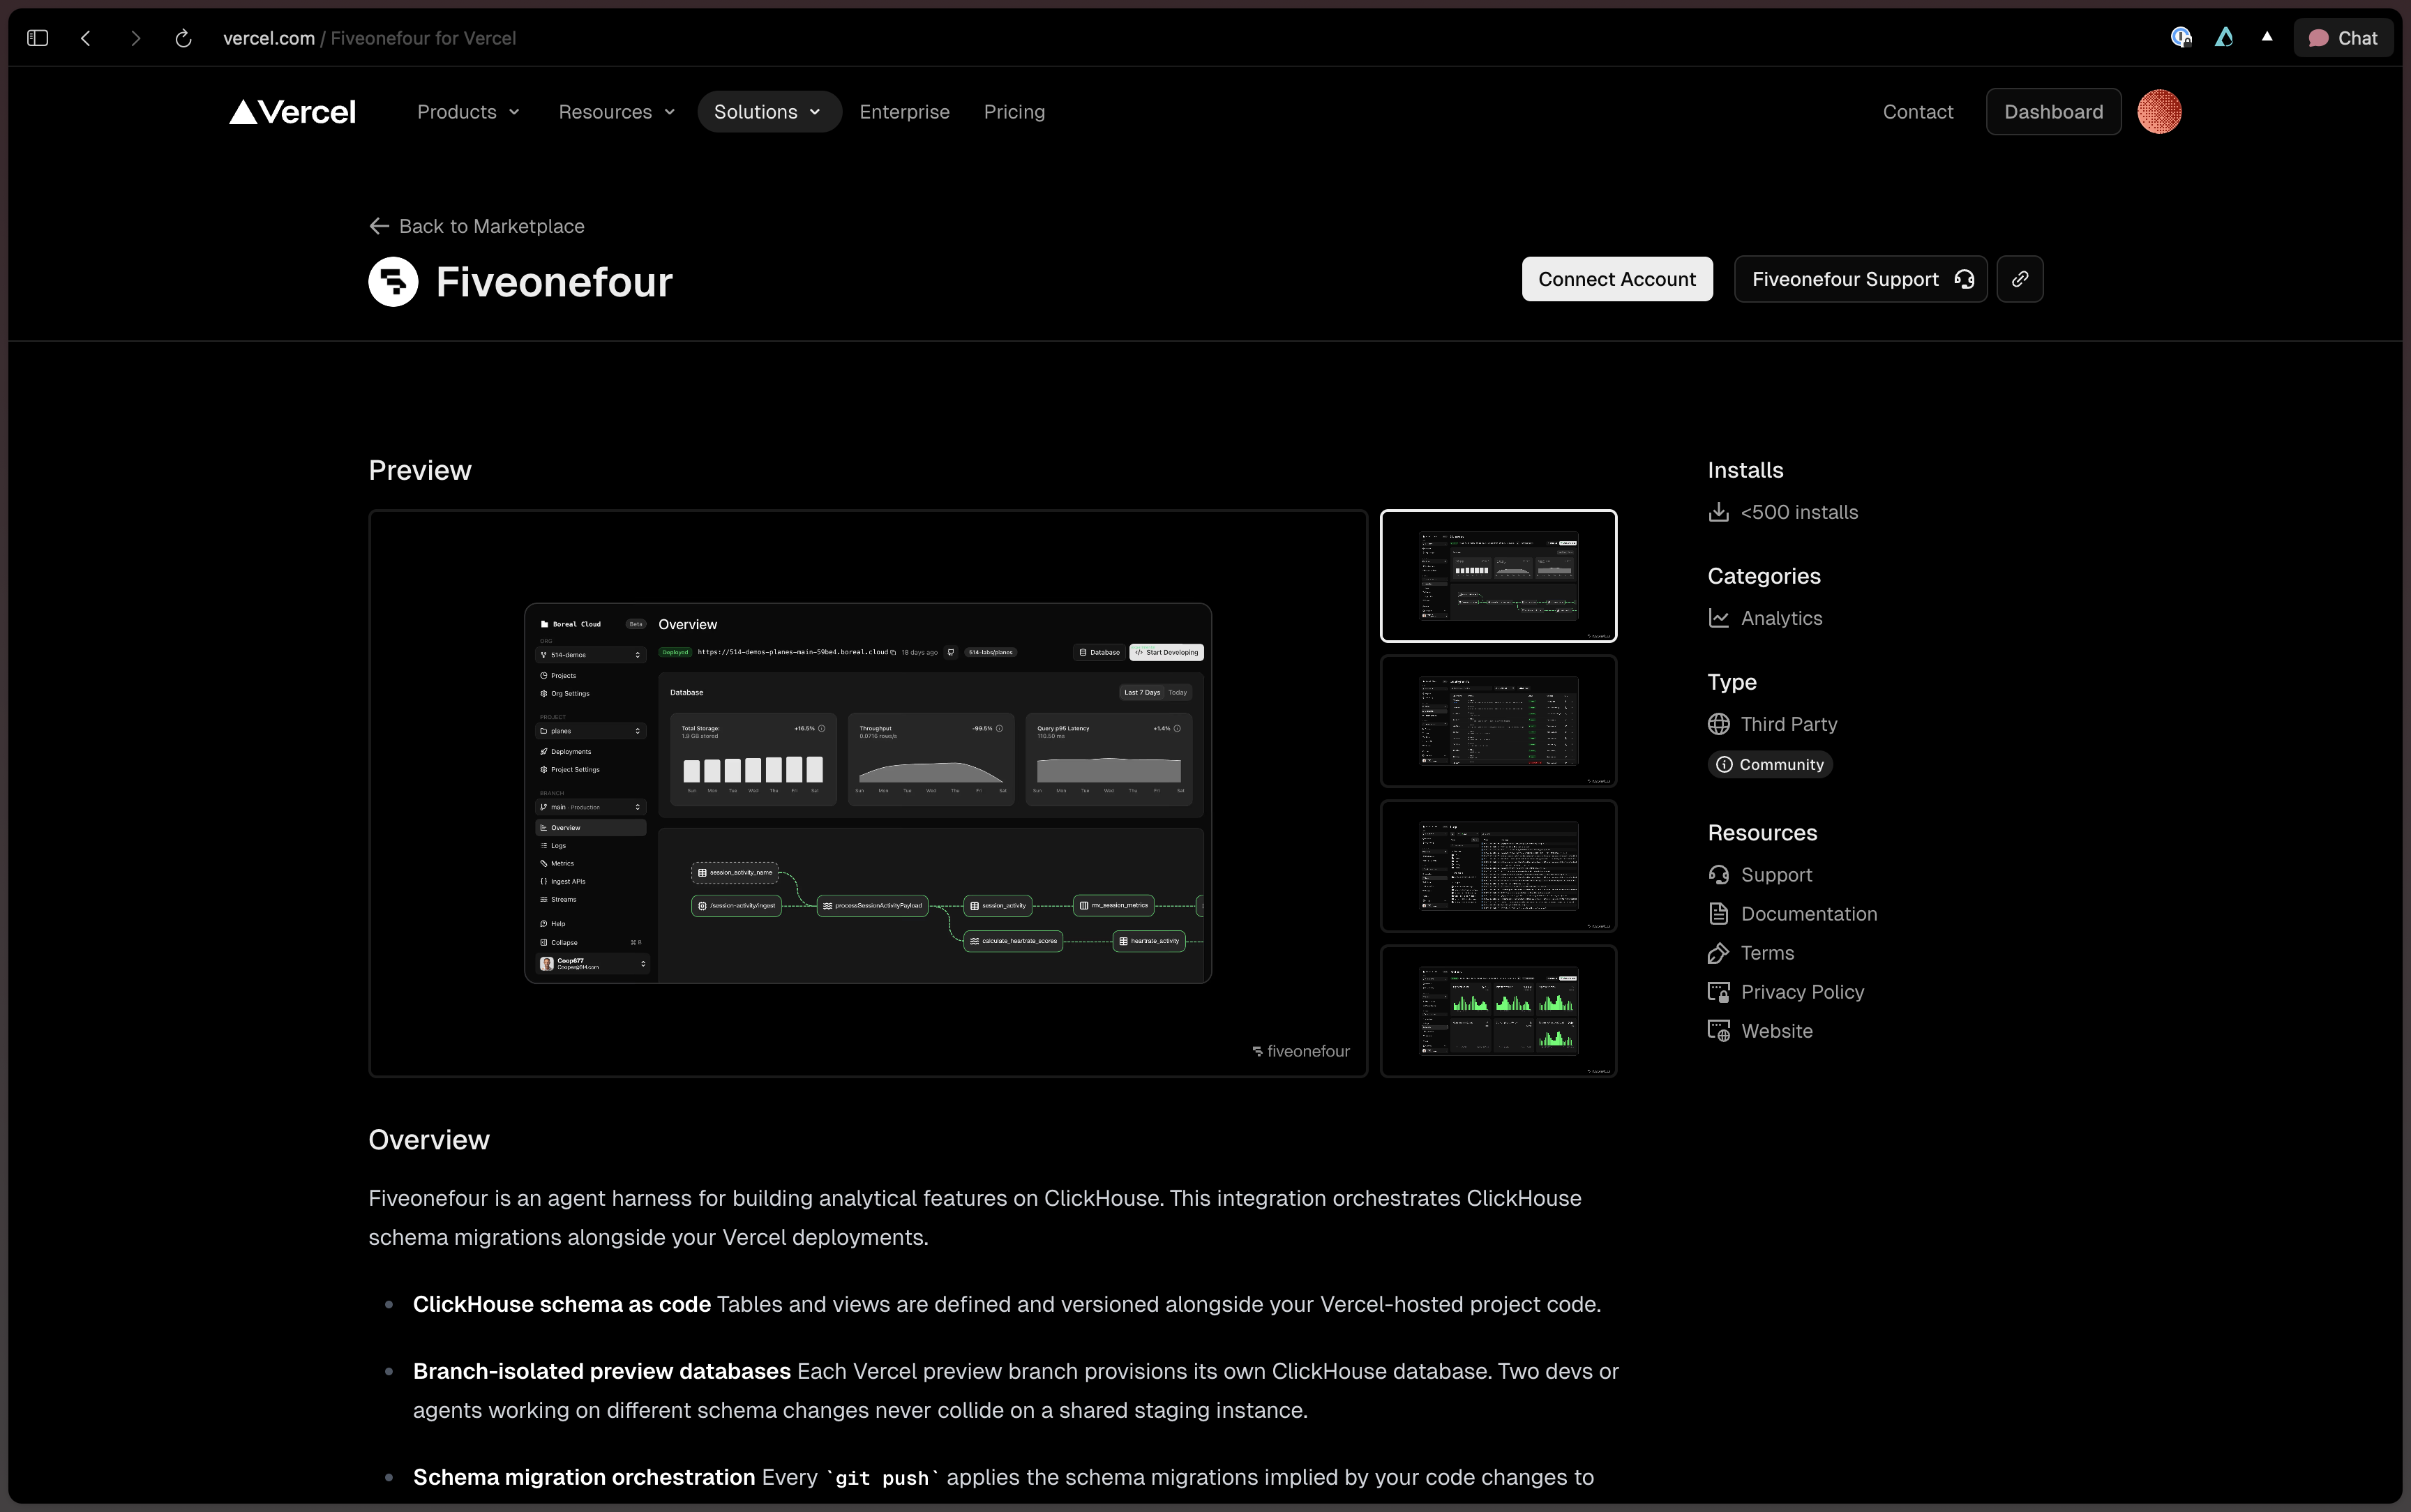This screenshot has height=1512, width=2411.
Task: Click the copy link icon button
Action: (x=2019, y=279)
